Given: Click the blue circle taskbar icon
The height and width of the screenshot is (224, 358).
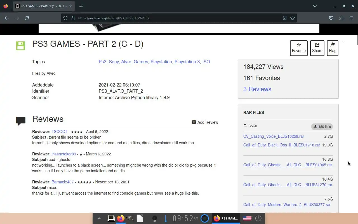Looking at the screenshot, I should (x=205, y=218).
